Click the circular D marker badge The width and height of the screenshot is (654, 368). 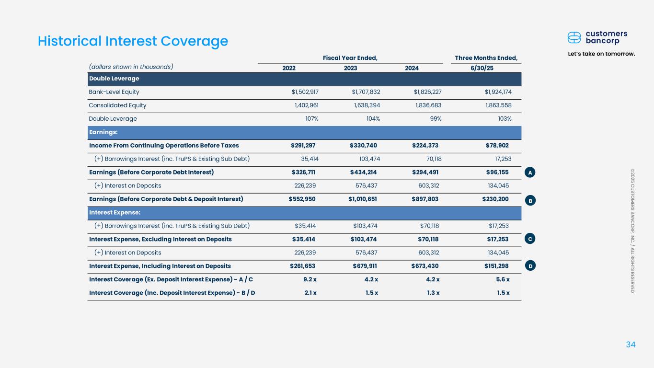click(x=530, y=266)
